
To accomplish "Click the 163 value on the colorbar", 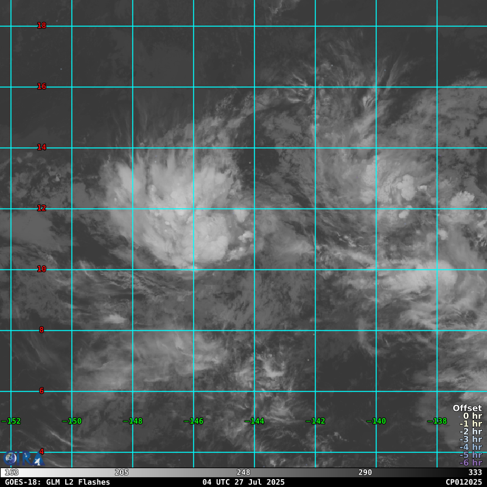I will [x=12, y=472].
